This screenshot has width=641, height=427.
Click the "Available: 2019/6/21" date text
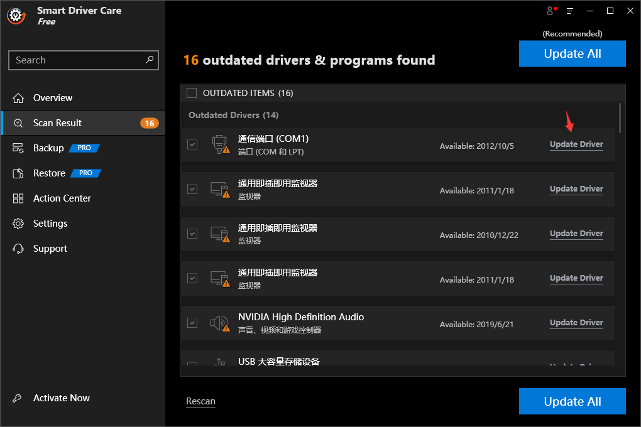pos(476,324)
